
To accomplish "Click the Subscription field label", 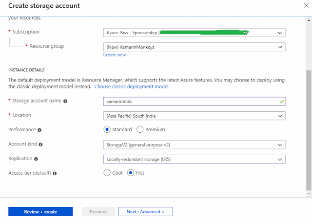I will click(x=26, y=32).
